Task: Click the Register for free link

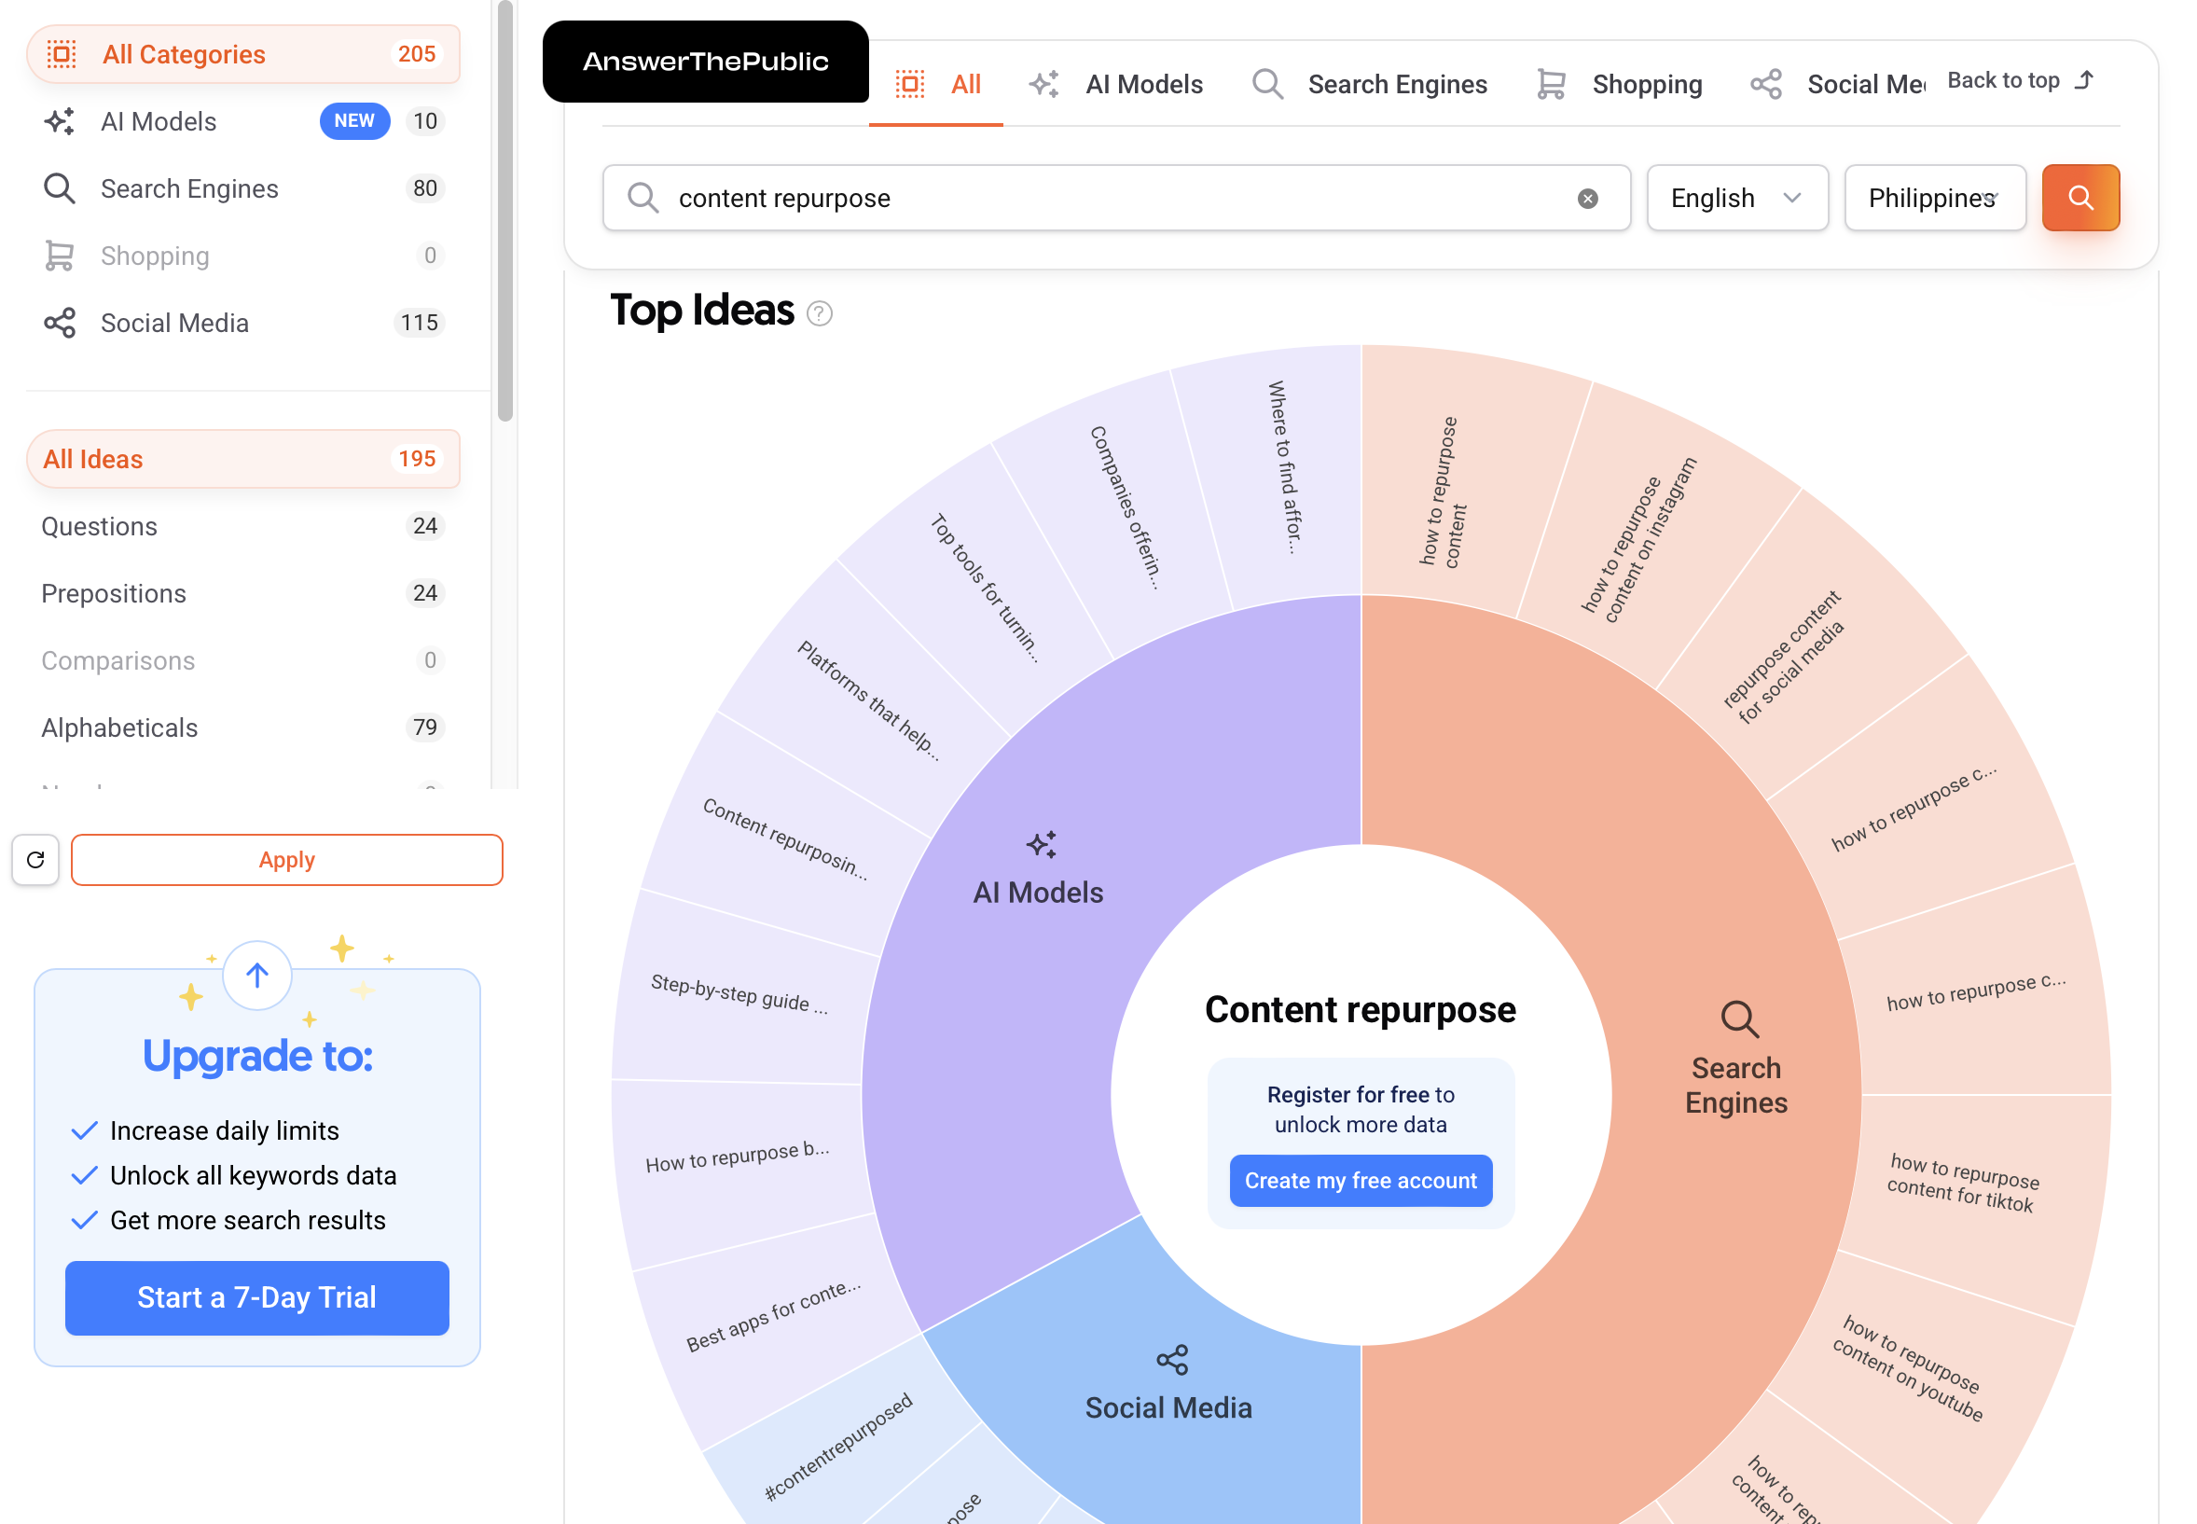Action: (1347, 1094)
